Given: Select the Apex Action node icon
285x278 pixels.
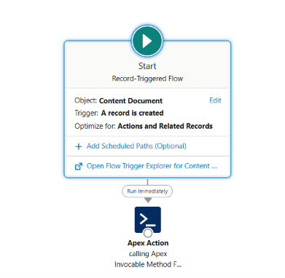Looking at the screenshot, I should (148, 220).
